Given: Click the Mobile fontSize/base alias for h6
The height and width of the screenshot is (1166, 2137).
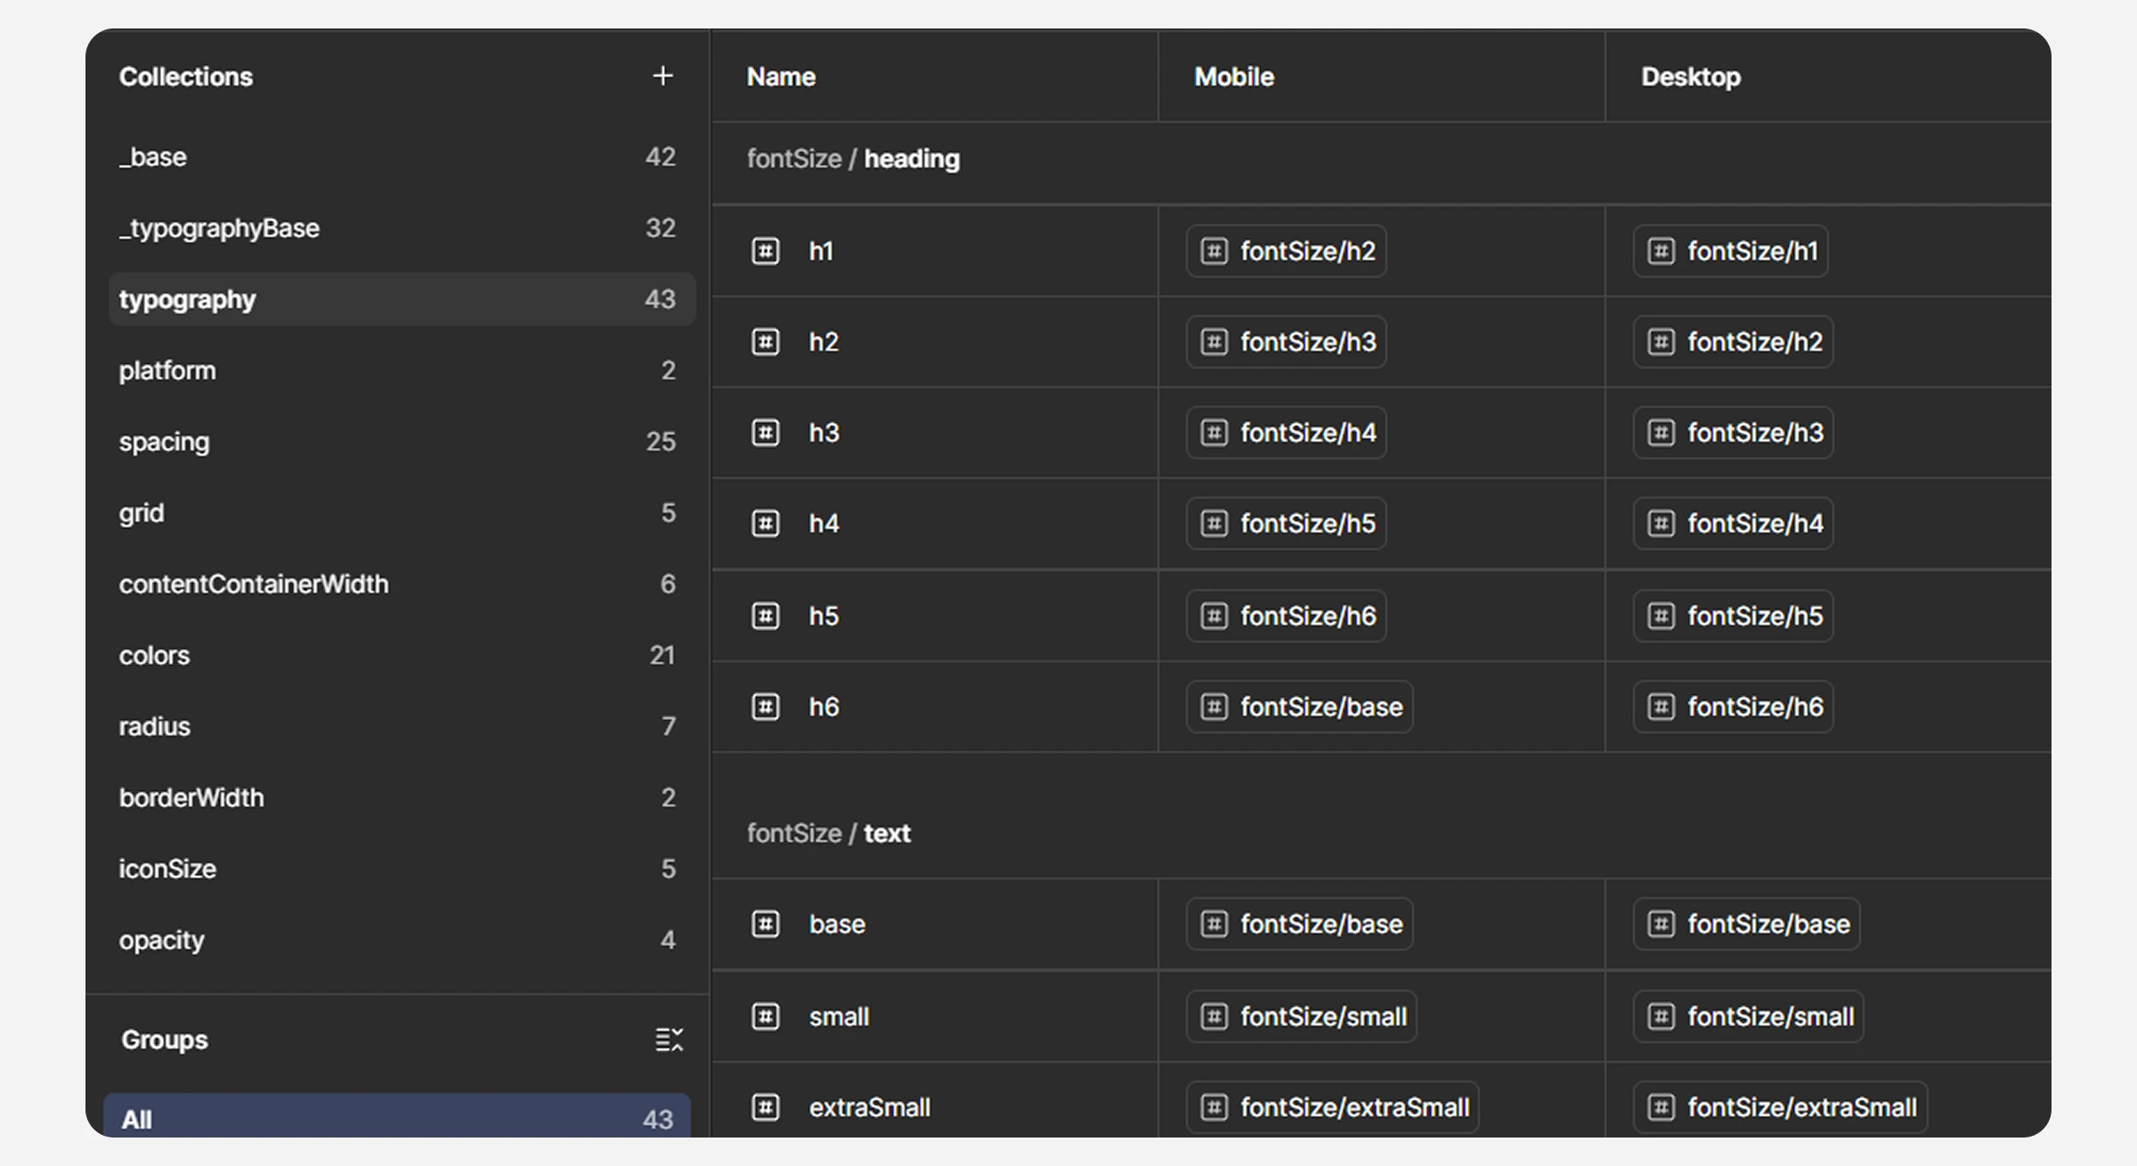Looking at the screenshot, I should 1300,707.
